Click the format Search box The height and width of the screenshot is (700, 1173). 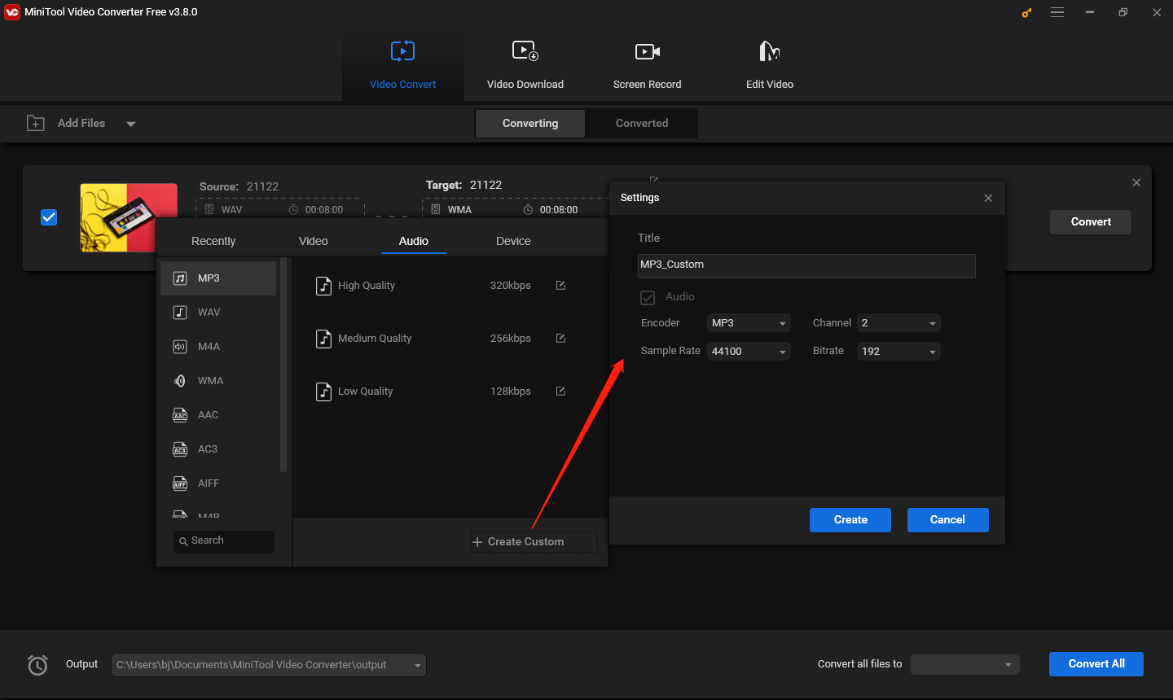tap(224, 541)
